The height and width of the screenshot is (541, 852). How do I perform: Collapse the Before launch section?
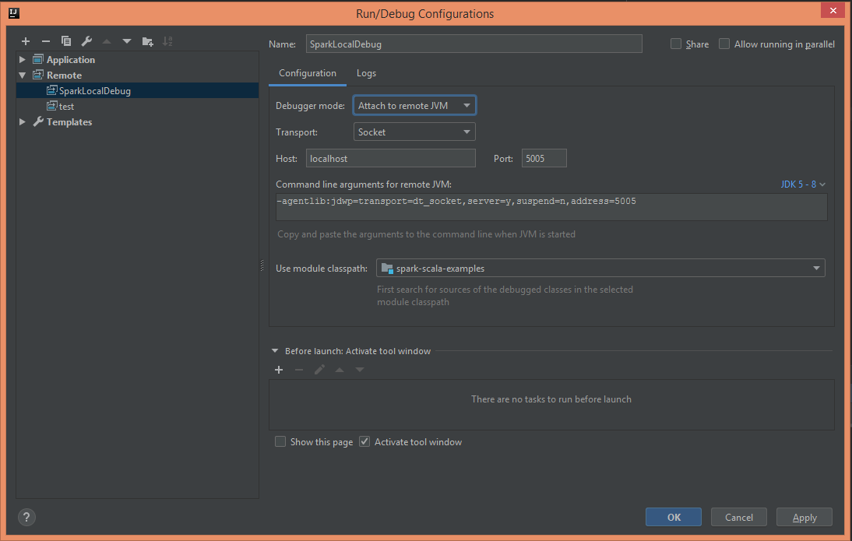(275, 351)
